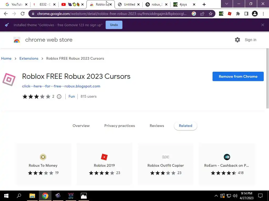Bookmark this page with the star icon
Image resolution: width=269 pixels, height=201 pixels.
tap(211, 14)
